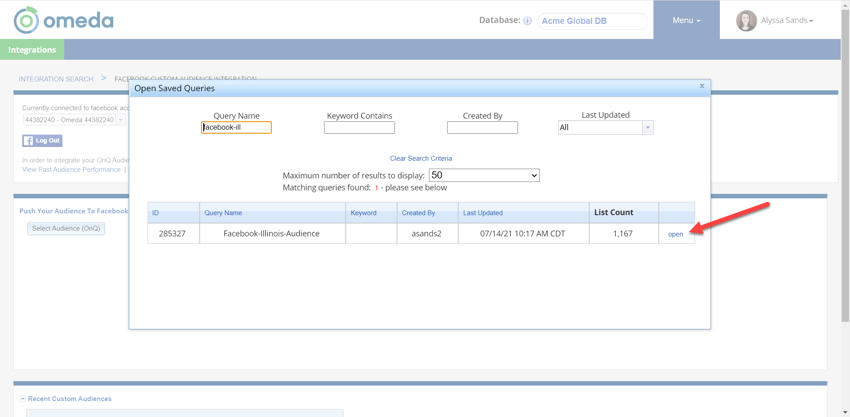Click the Facebook Log Out button
The width and height of the screenshot is (850, 417).
(x=42, y=141)
